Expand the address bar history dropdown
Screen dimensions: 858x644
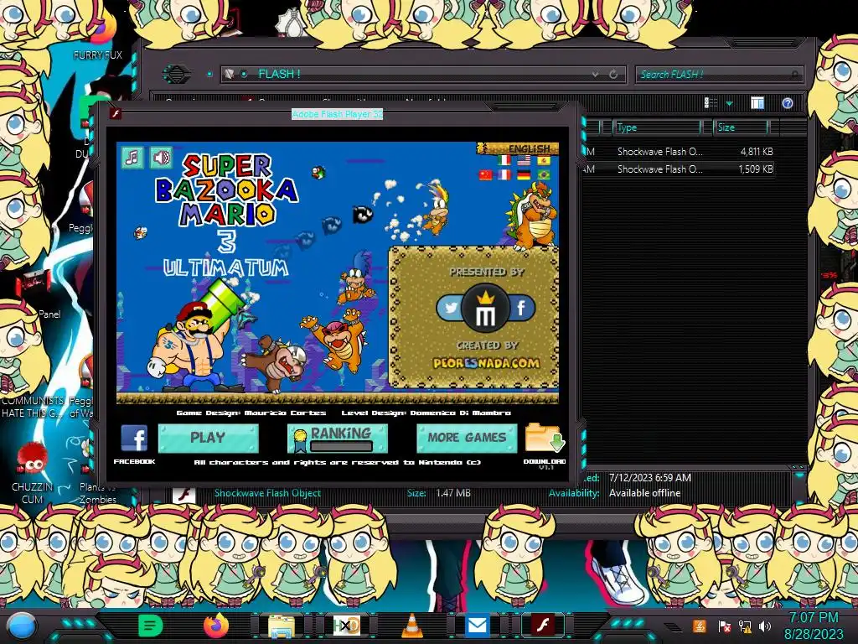(595, 74)
